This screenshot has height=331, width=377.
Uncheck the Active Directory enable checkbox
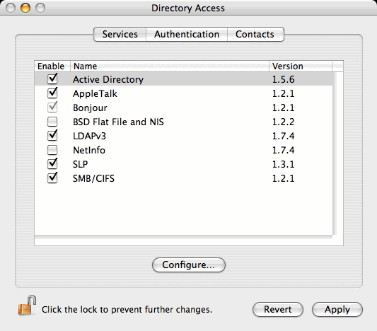(x=52, y=79)
